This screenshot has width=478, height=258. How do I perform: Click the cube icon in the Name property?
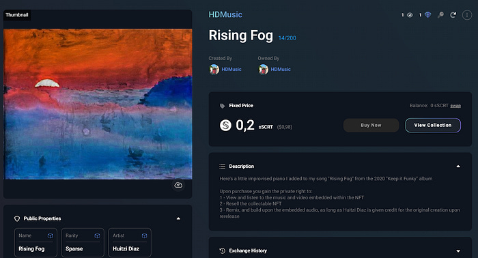51,235
